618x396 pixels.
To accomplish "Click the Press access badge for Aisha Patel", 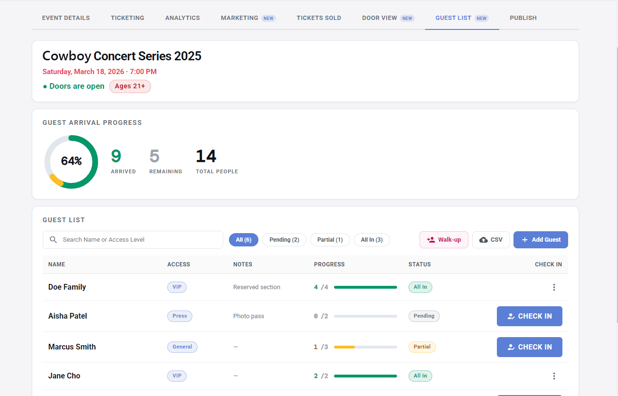I will (180, 316).
